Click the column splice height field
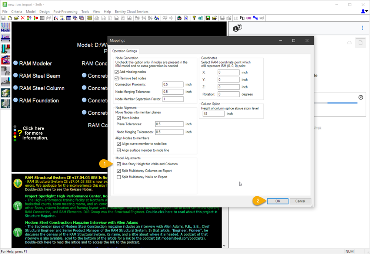370x254 pixels. pos(213,114)
